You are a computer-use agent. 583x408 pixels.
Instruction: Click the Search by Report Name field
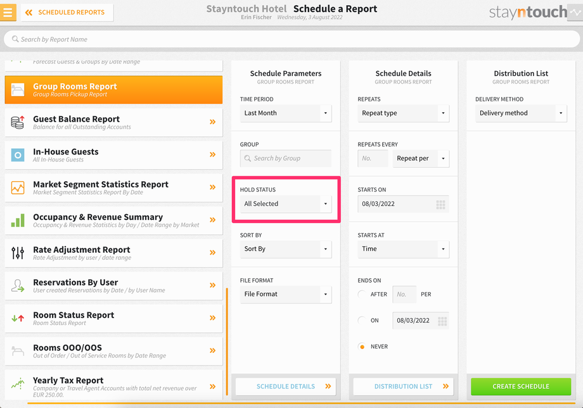[291, 39]
